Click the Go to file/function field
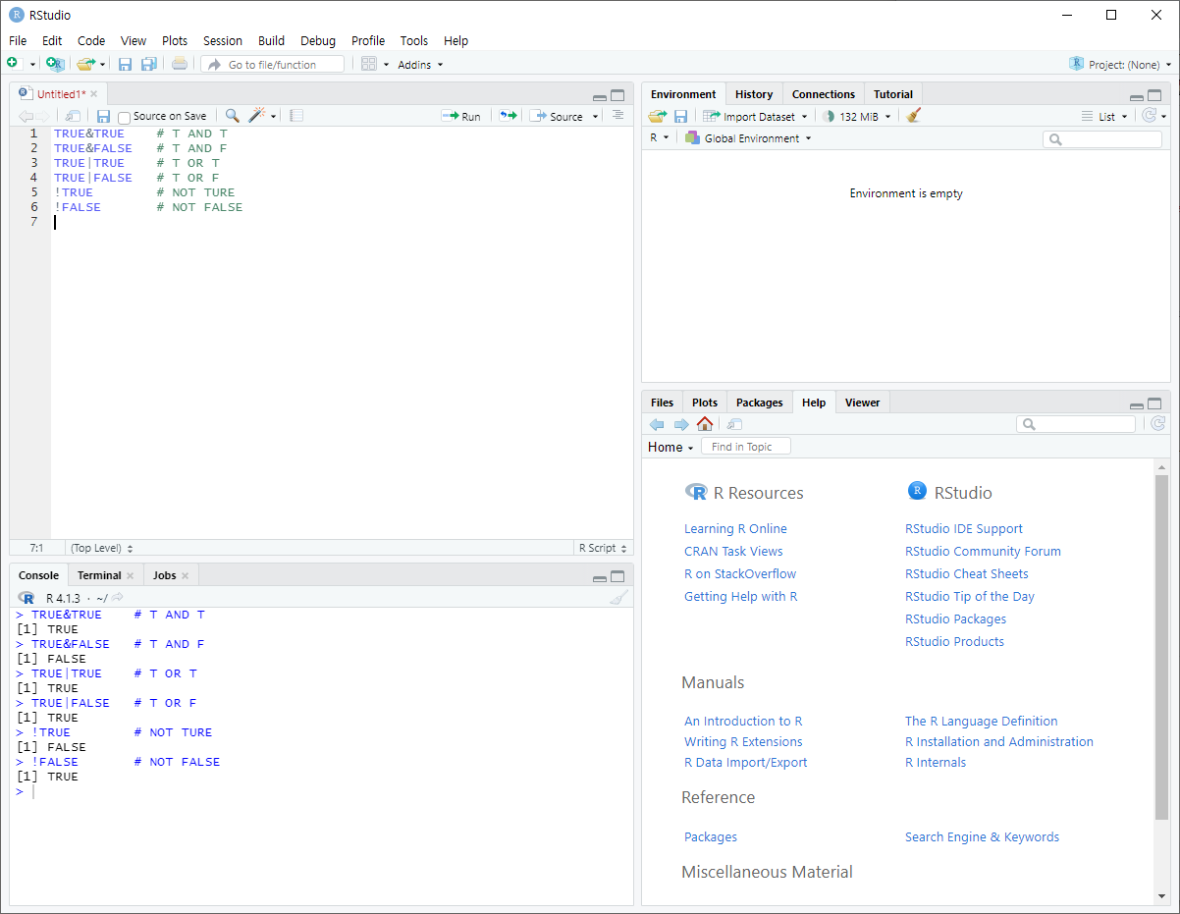The image size is (1180, 914). click(273, 64)
